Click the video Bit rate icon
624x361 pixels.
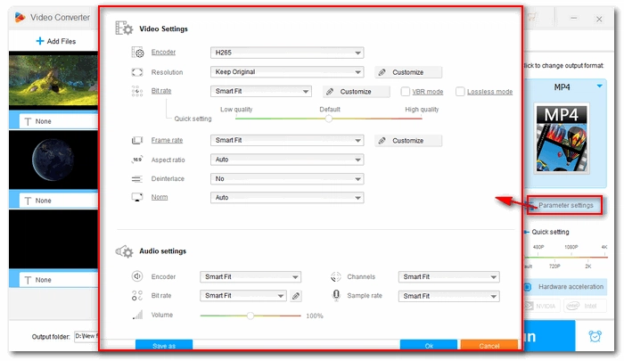coord(137,91)
